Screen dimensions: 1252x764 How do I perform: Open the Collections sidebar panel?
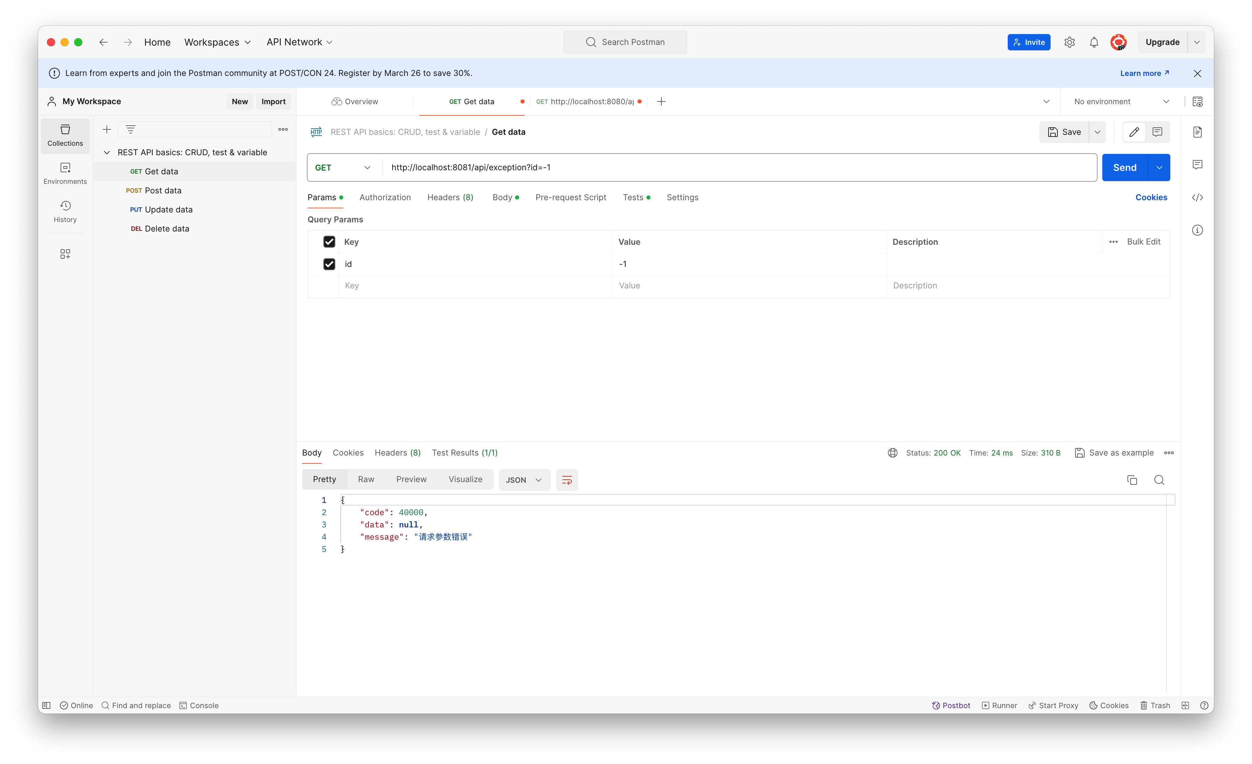click(x=65, y=135)
